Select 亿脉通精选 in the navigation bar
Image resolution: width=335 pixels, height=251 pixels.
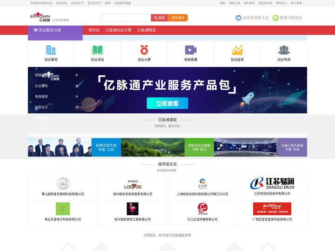pyautogui.click(x=147, y=30)
